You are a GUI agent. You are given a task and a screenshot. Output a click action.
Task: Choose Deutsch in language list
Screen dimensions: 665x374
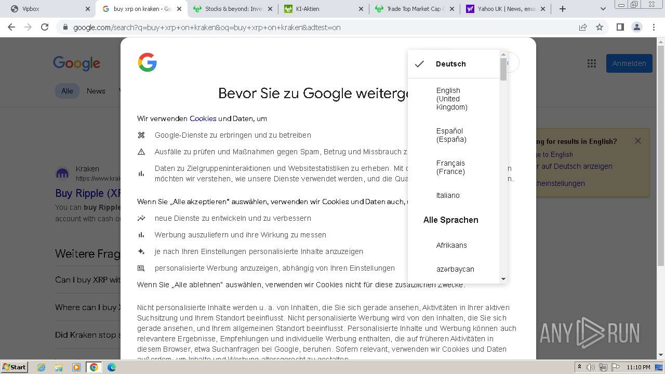tap(454, 64)
